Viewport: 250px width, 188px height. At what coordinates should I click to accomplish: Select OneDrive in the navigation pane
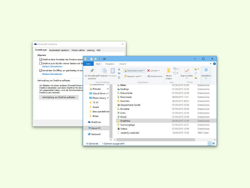tap(94, 122)
